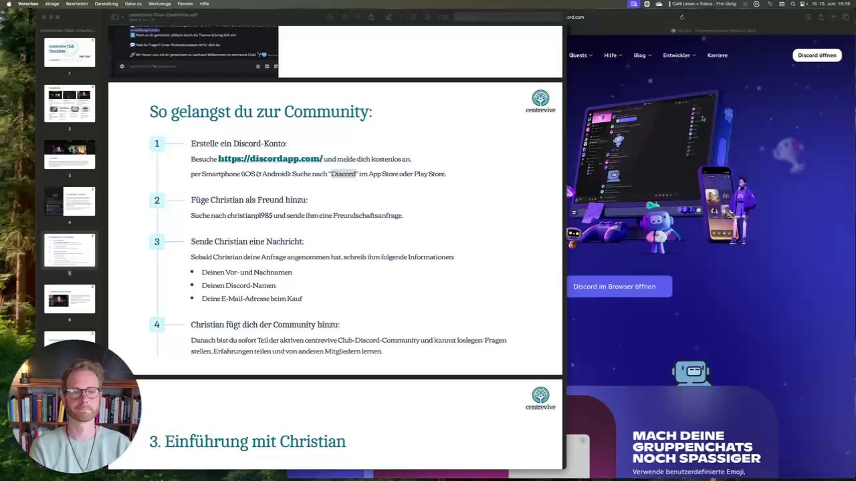Open Control Center in menu bar
The width and height of the screenshot is (856, 481).
(802, 4)
